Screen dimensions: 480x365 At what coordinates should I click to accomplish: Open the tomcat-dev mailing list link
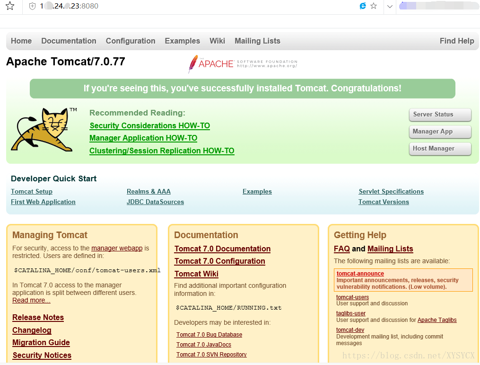(x=350, y=330)
